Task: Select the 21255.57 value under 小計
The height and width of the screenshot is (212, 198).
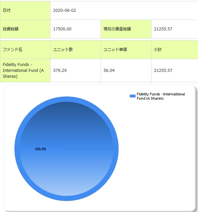Action: pyautogui.click(x=163, y=71)
